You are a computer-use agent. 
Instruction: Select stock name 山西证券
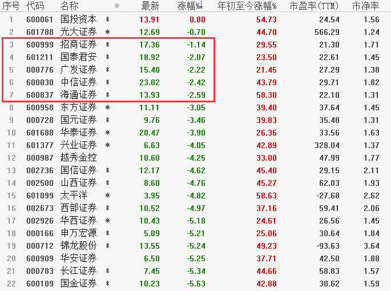(x=78, y=183)
